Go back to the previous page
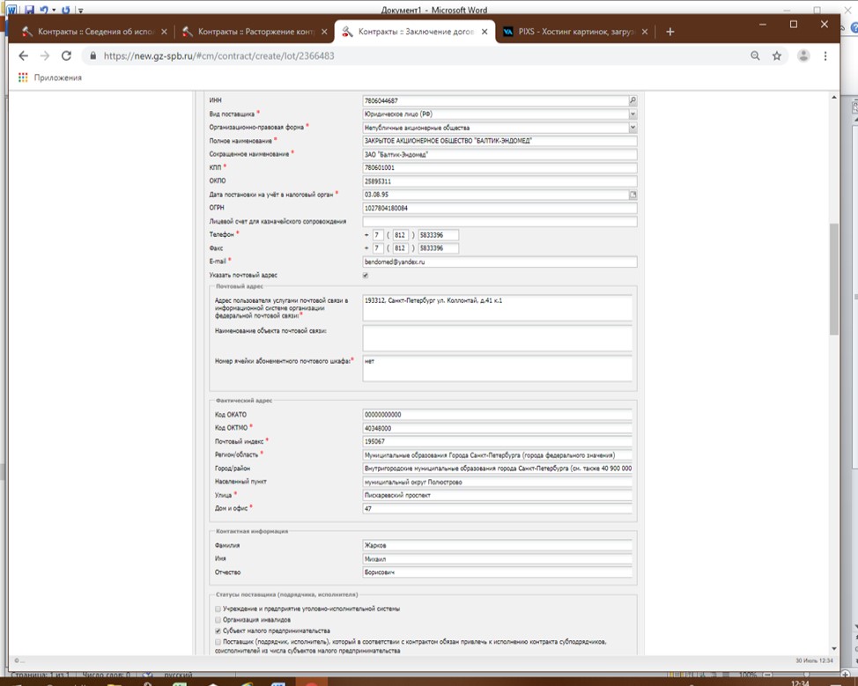Screen dimensions: 858x686 (23, 55)
